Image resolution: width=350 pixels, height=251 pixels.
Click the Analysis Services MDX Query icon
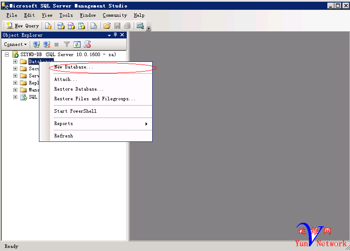pyautogui.click(x=61, y=26)
